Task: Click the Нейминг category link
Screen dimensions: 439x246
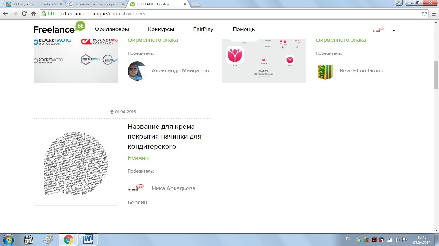Action: pyautogui.click(x=139, y=158)
